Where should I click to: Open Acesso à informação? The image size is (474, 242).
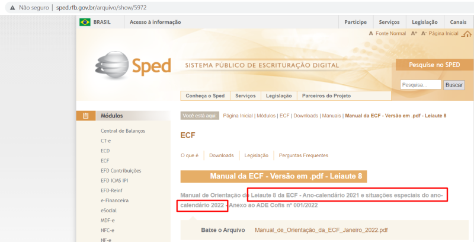155,22
